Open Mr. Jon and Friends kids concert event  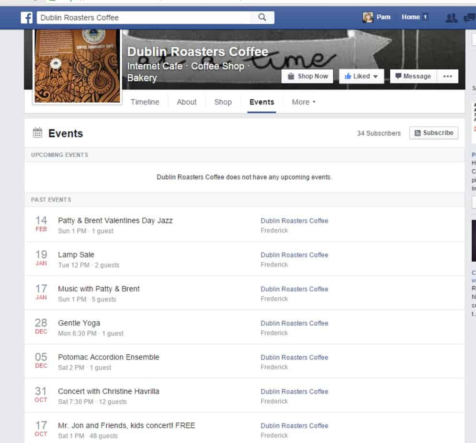coord(126,425)
